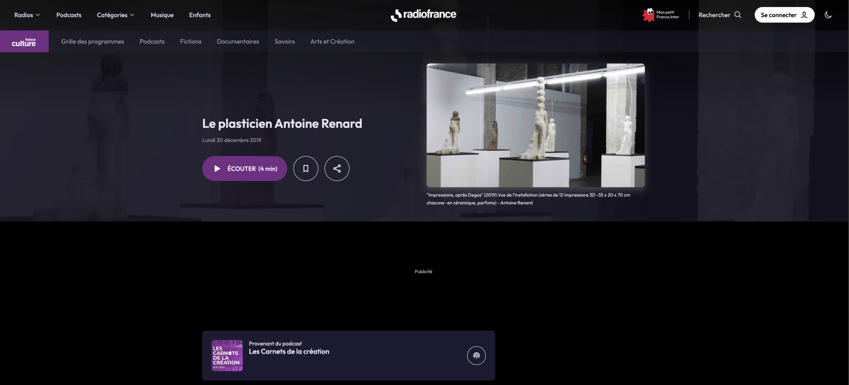Open the Documentaires section
Viewport: 849px width, 385px height.
click(238, 42)
